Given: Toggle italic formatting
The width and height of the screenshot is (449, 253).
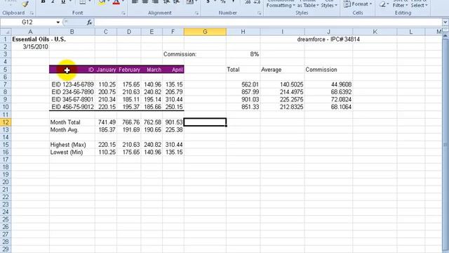Looking at the screenshot, I should (x=53, y=2).
